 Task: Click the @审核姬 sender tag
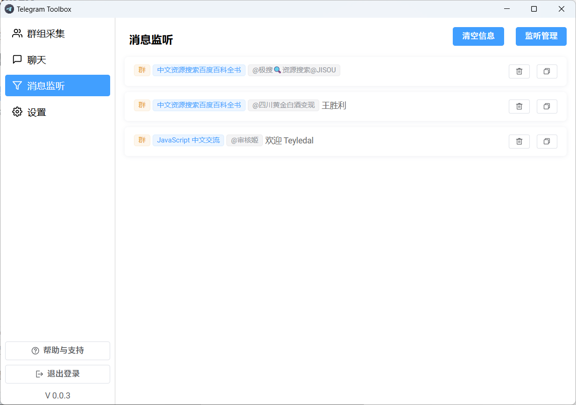tap(244, 140)
